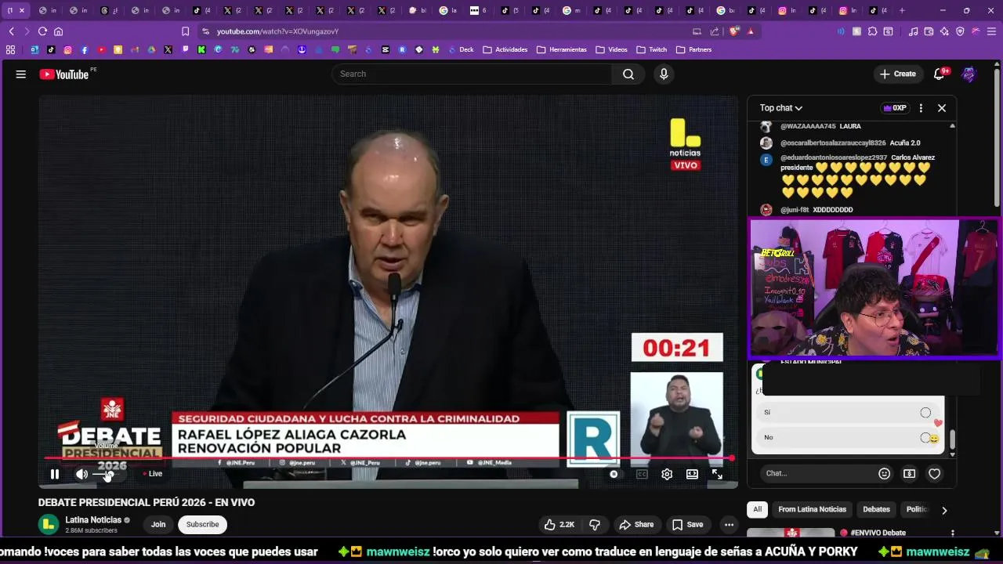Show more filter chips with the arrow
Viewport: 1003px width, 564px height.
click(x=944, y=510)
